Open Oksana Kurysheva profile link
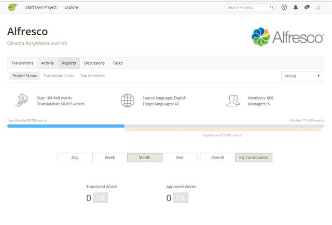This screenshot has width=332, height=225. (28, 43)
